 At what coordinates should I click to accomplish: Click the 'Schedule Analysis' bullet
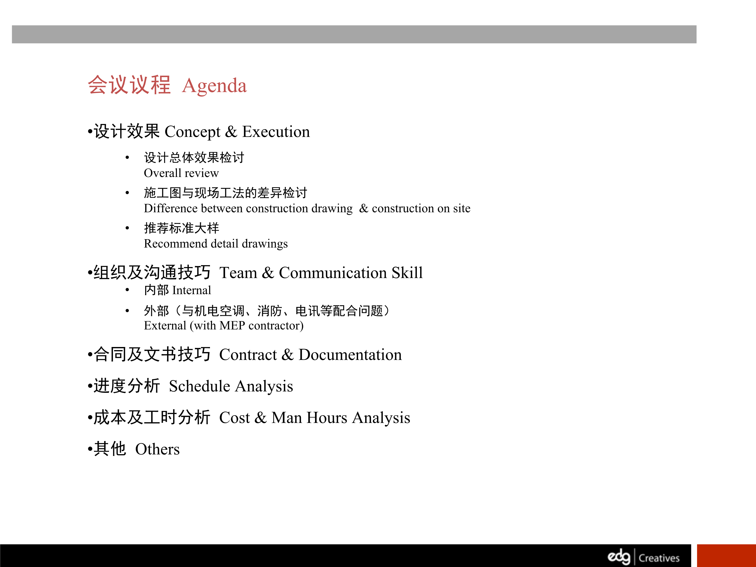point(190,386)
